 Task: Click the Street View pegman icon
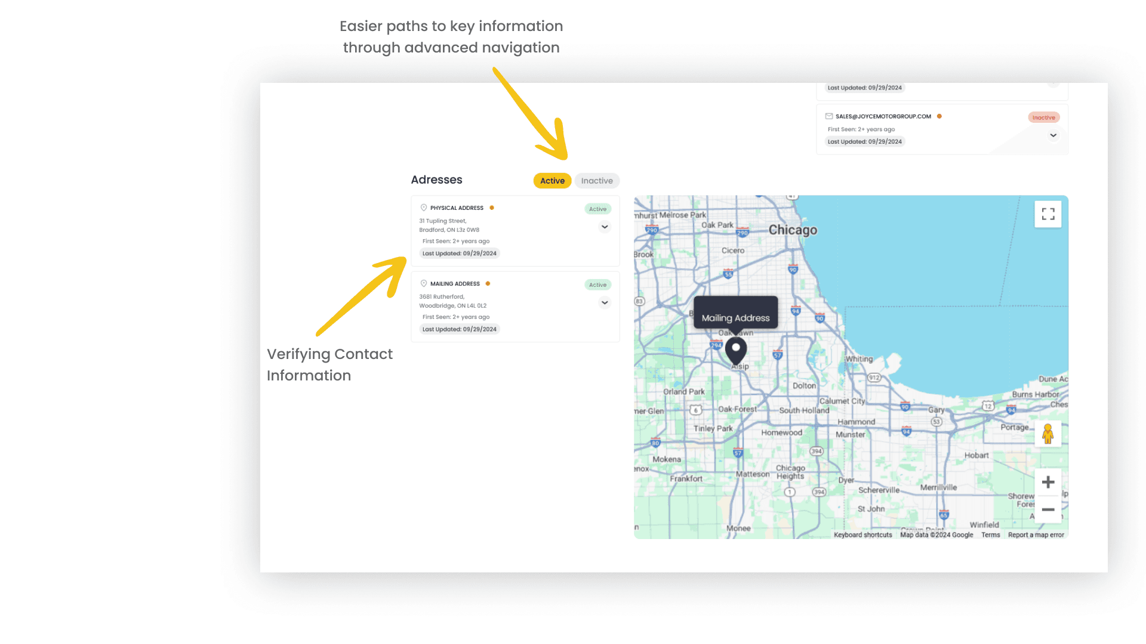pos(1048,434)
